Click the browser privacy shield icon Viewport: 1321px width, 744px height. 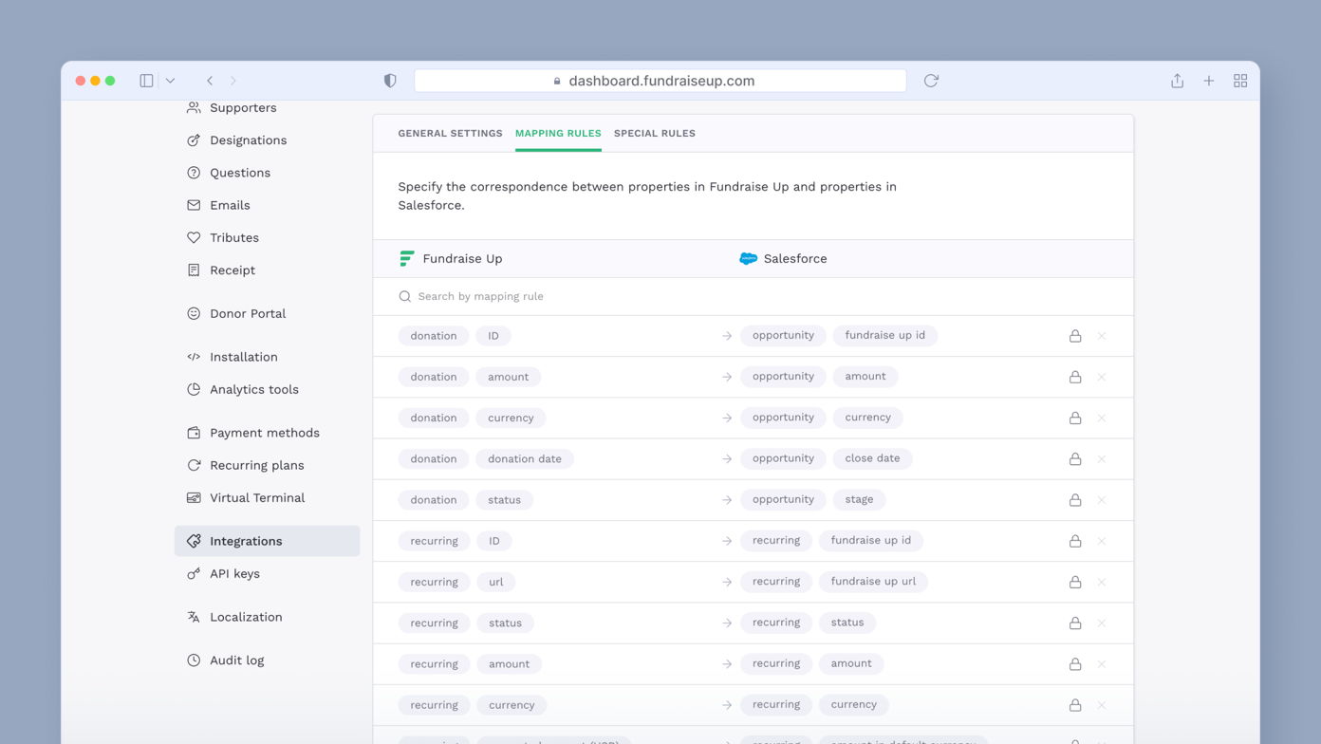tap(390, 81)
